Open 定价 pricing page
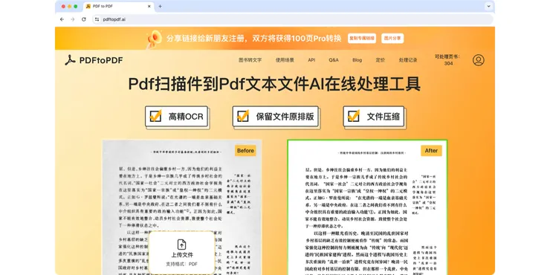Viewport: 550px width, 275px height. pyautogui.click(x=381, y=60)
